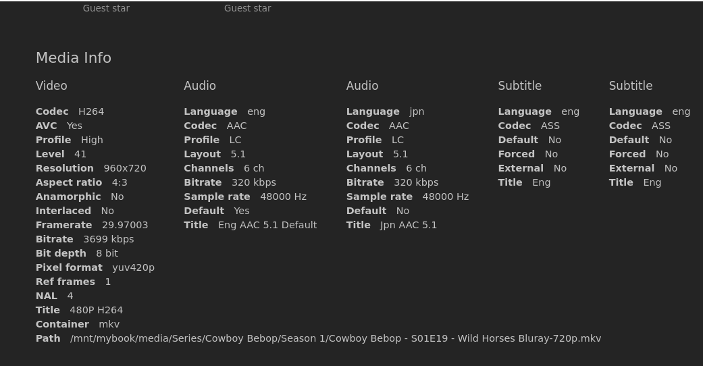Click the Eng AAC 5.1 Default title

(x=267, y=225)
